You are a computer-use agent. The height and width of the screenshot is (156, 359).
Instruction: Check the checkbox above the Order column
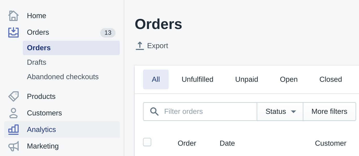pyautogui.click(x=147, y=142)
